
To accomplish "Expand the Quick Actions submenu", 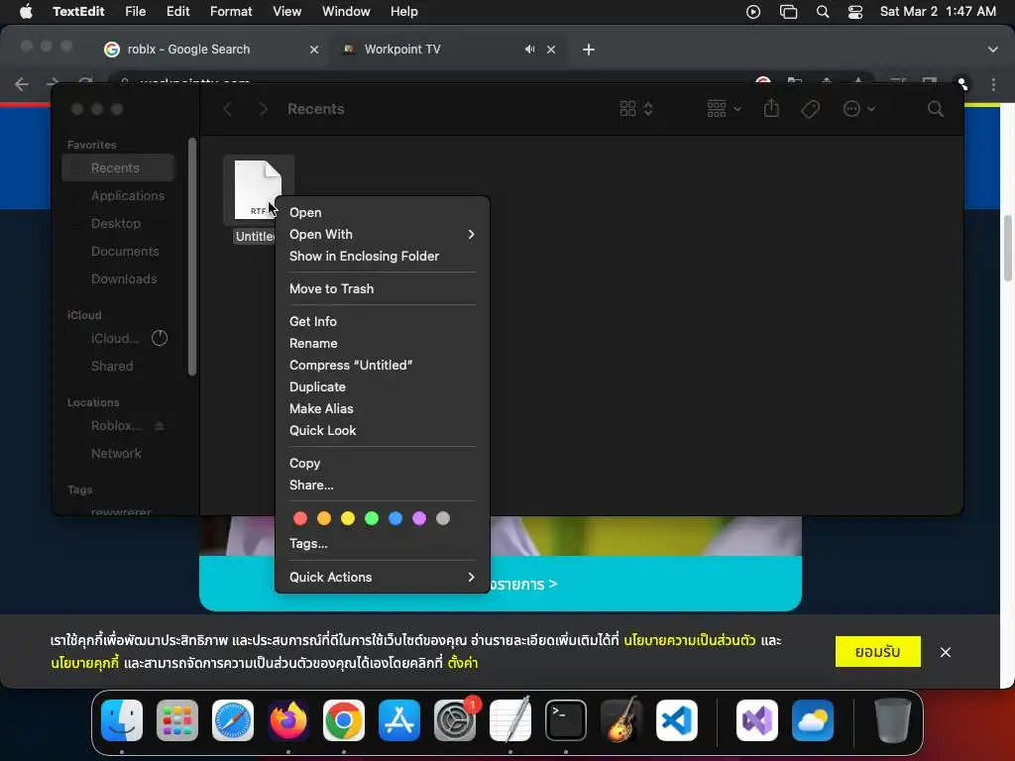I will 382,577.
